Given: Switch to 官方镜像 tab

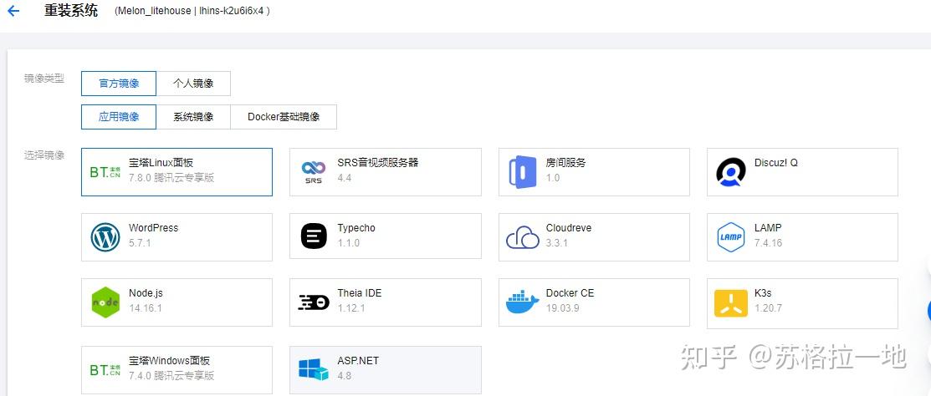Looking at the screenshot, I should 119,84.
